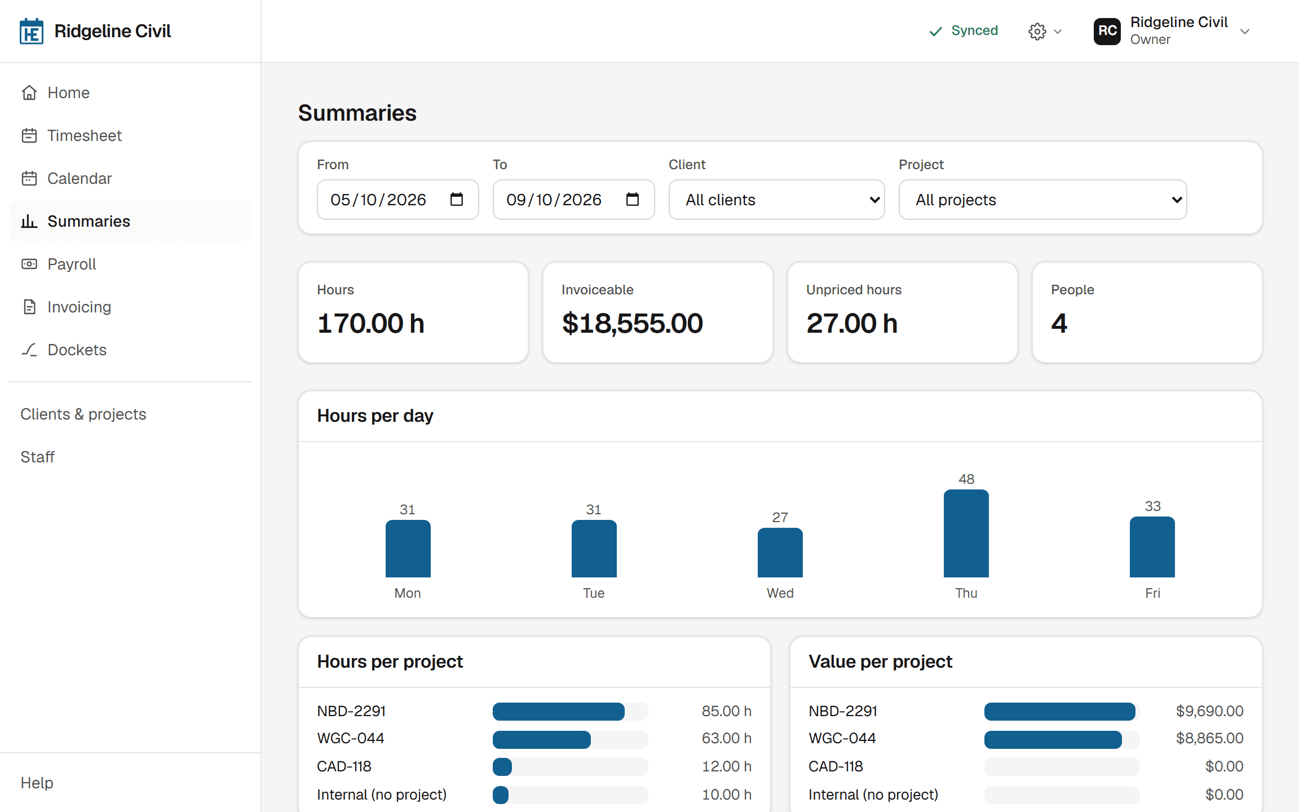
Task: Click CAD-118 in Hours per project
Action: click(x=344, y=766)
